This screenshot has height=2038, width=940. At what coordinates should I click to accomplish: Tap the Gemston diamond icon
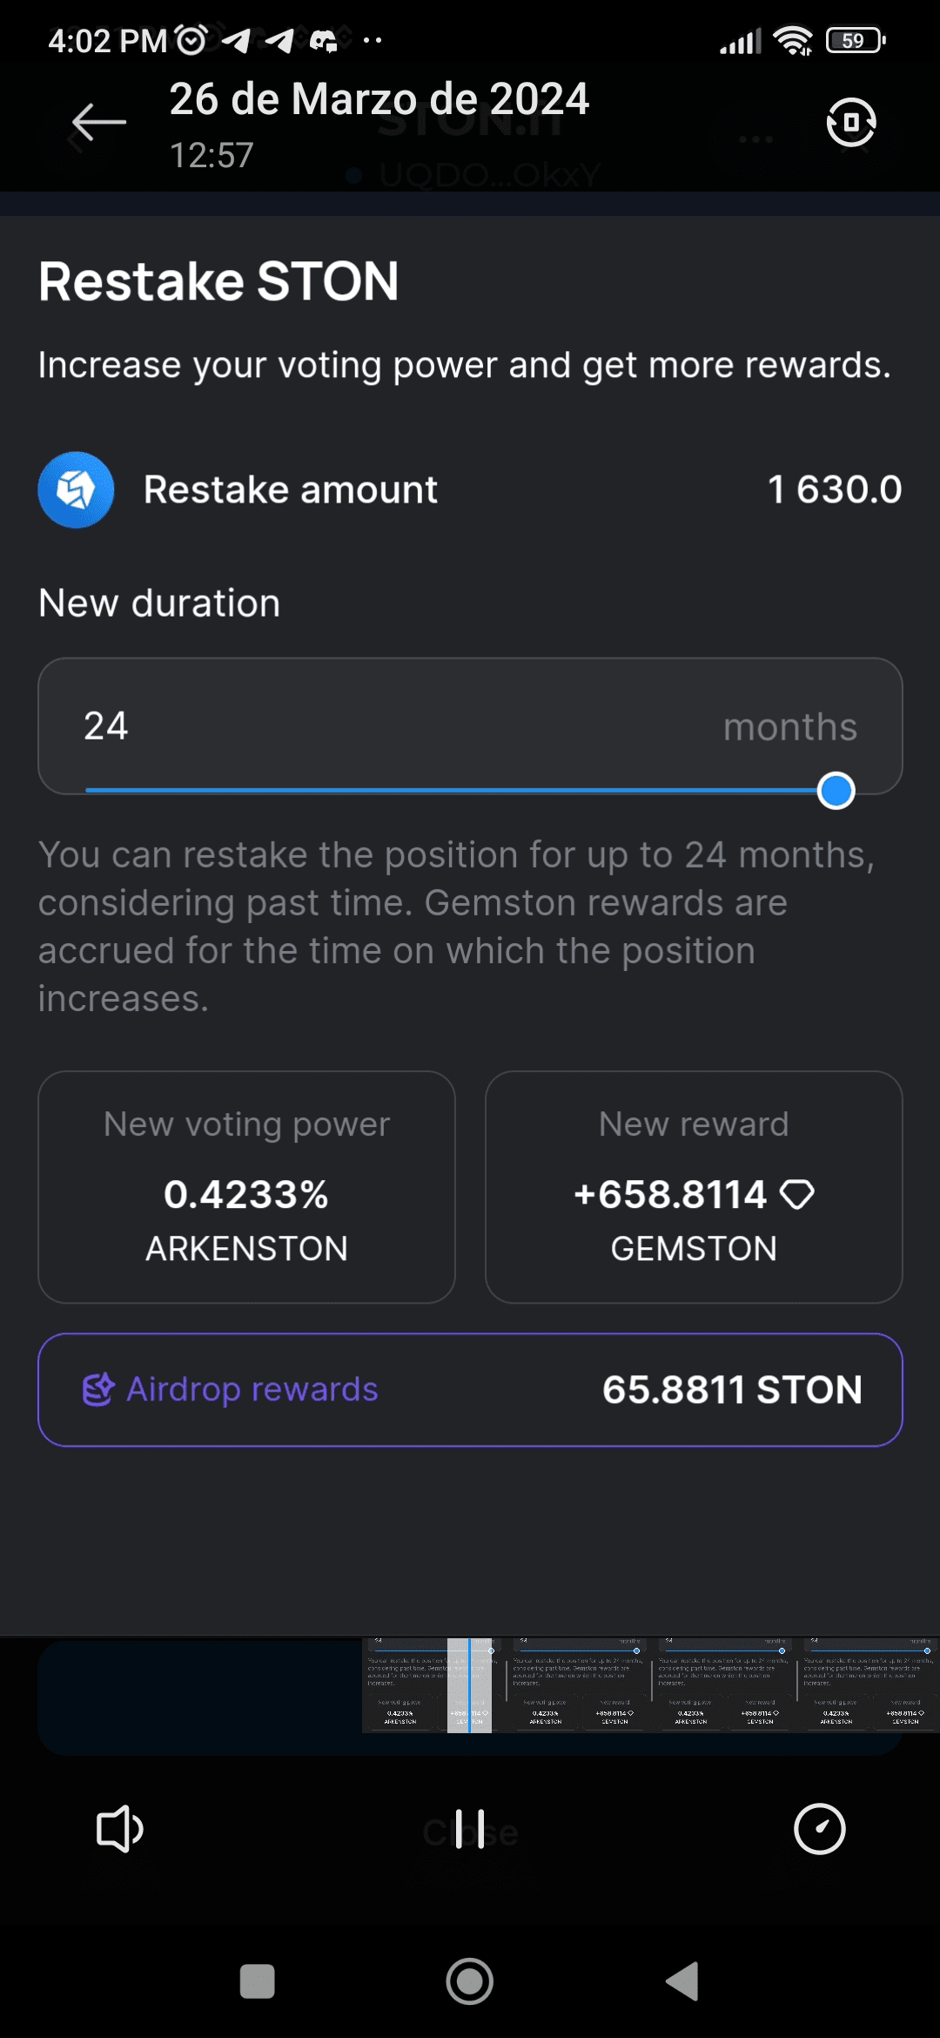[x=797, y=1194]
